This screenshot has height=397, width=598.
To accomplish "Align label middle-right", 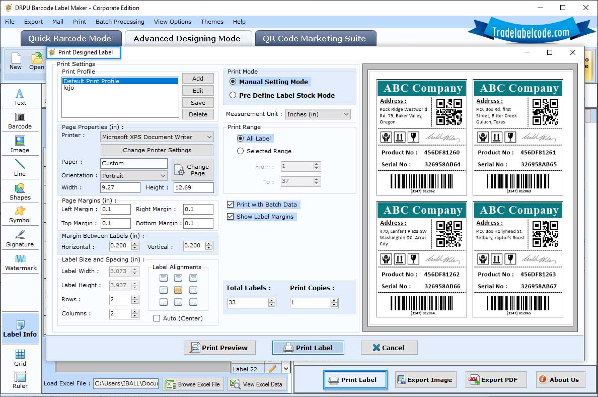I will 193,290.
